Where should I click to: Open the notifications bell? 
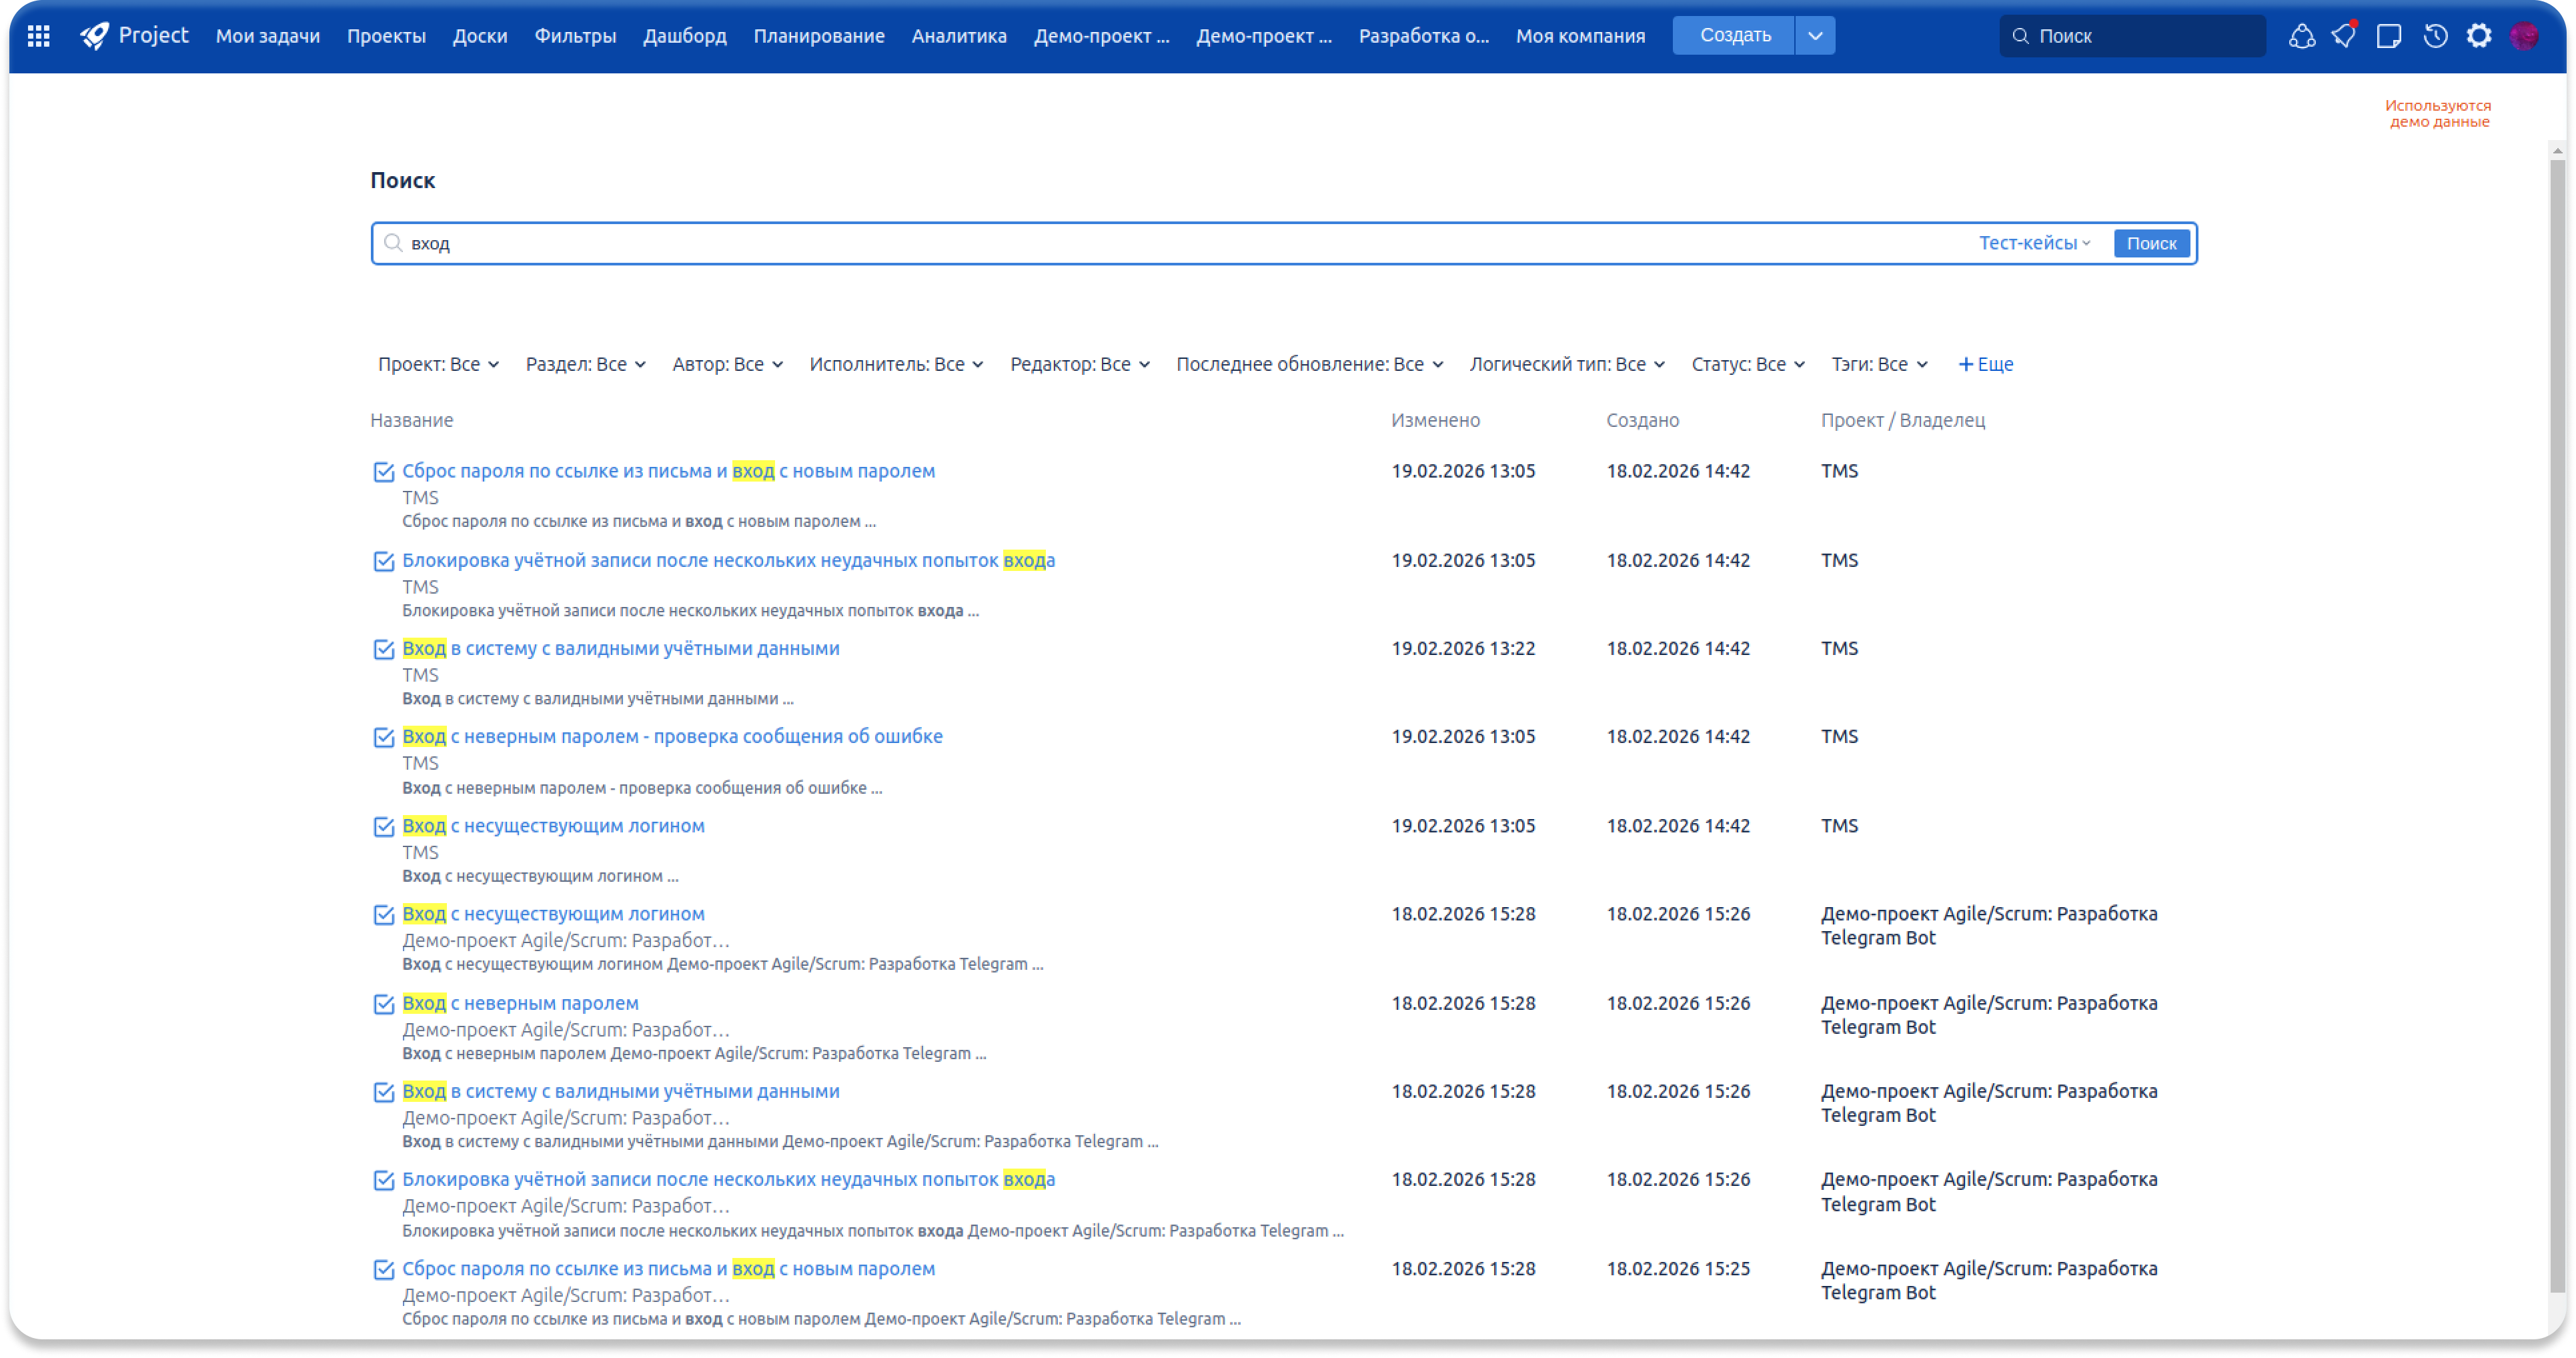2344,36
